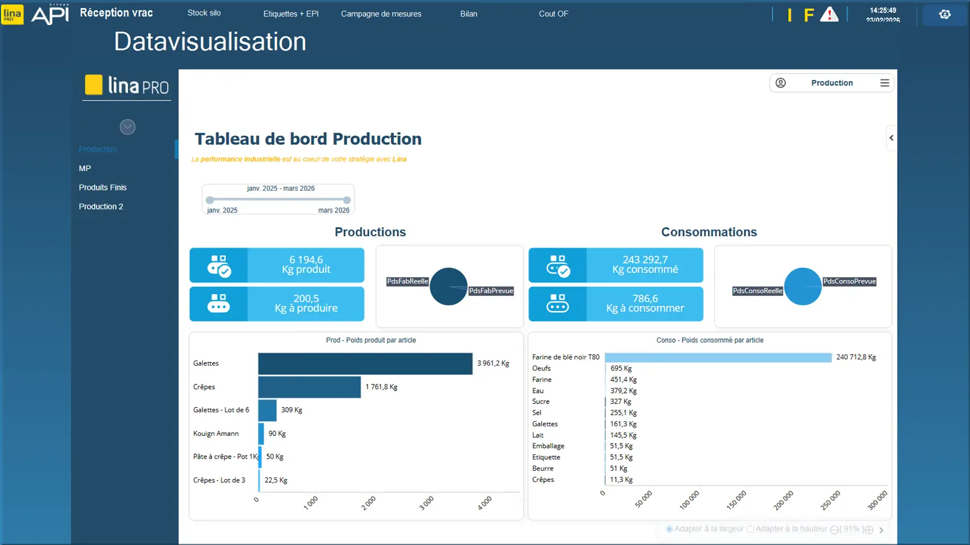This screenshot has width=970, height=545.
Task: Click the red warning triangle alert icon
Action: click(x=829, y=14)
